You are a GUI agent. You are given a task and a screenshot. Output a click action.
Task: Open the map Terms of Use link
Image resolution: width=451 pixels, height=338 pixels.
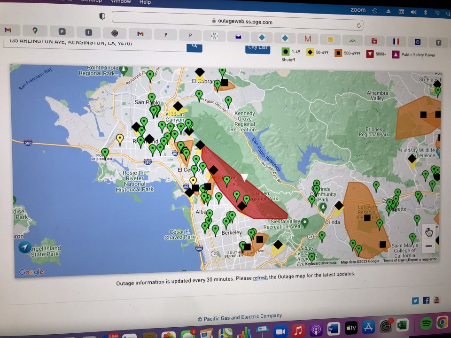point(393,261)
